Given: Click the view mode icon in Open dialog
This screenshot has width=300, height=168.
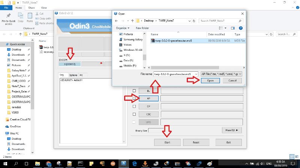Looking at the screenshot, I should (221, 28).
